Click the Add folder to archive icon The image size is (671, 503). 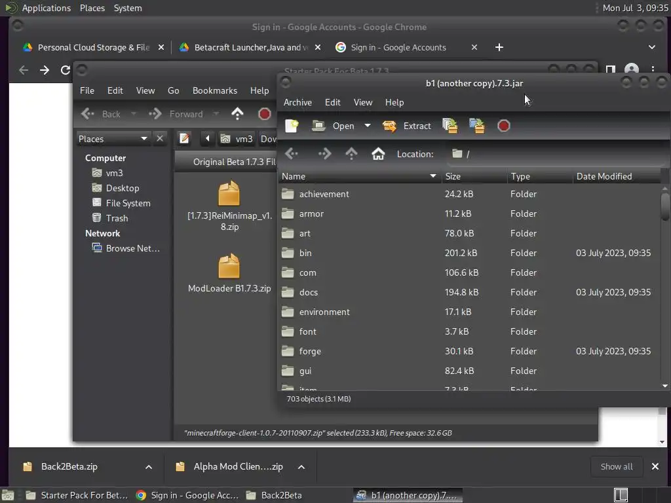pos(477,126)
